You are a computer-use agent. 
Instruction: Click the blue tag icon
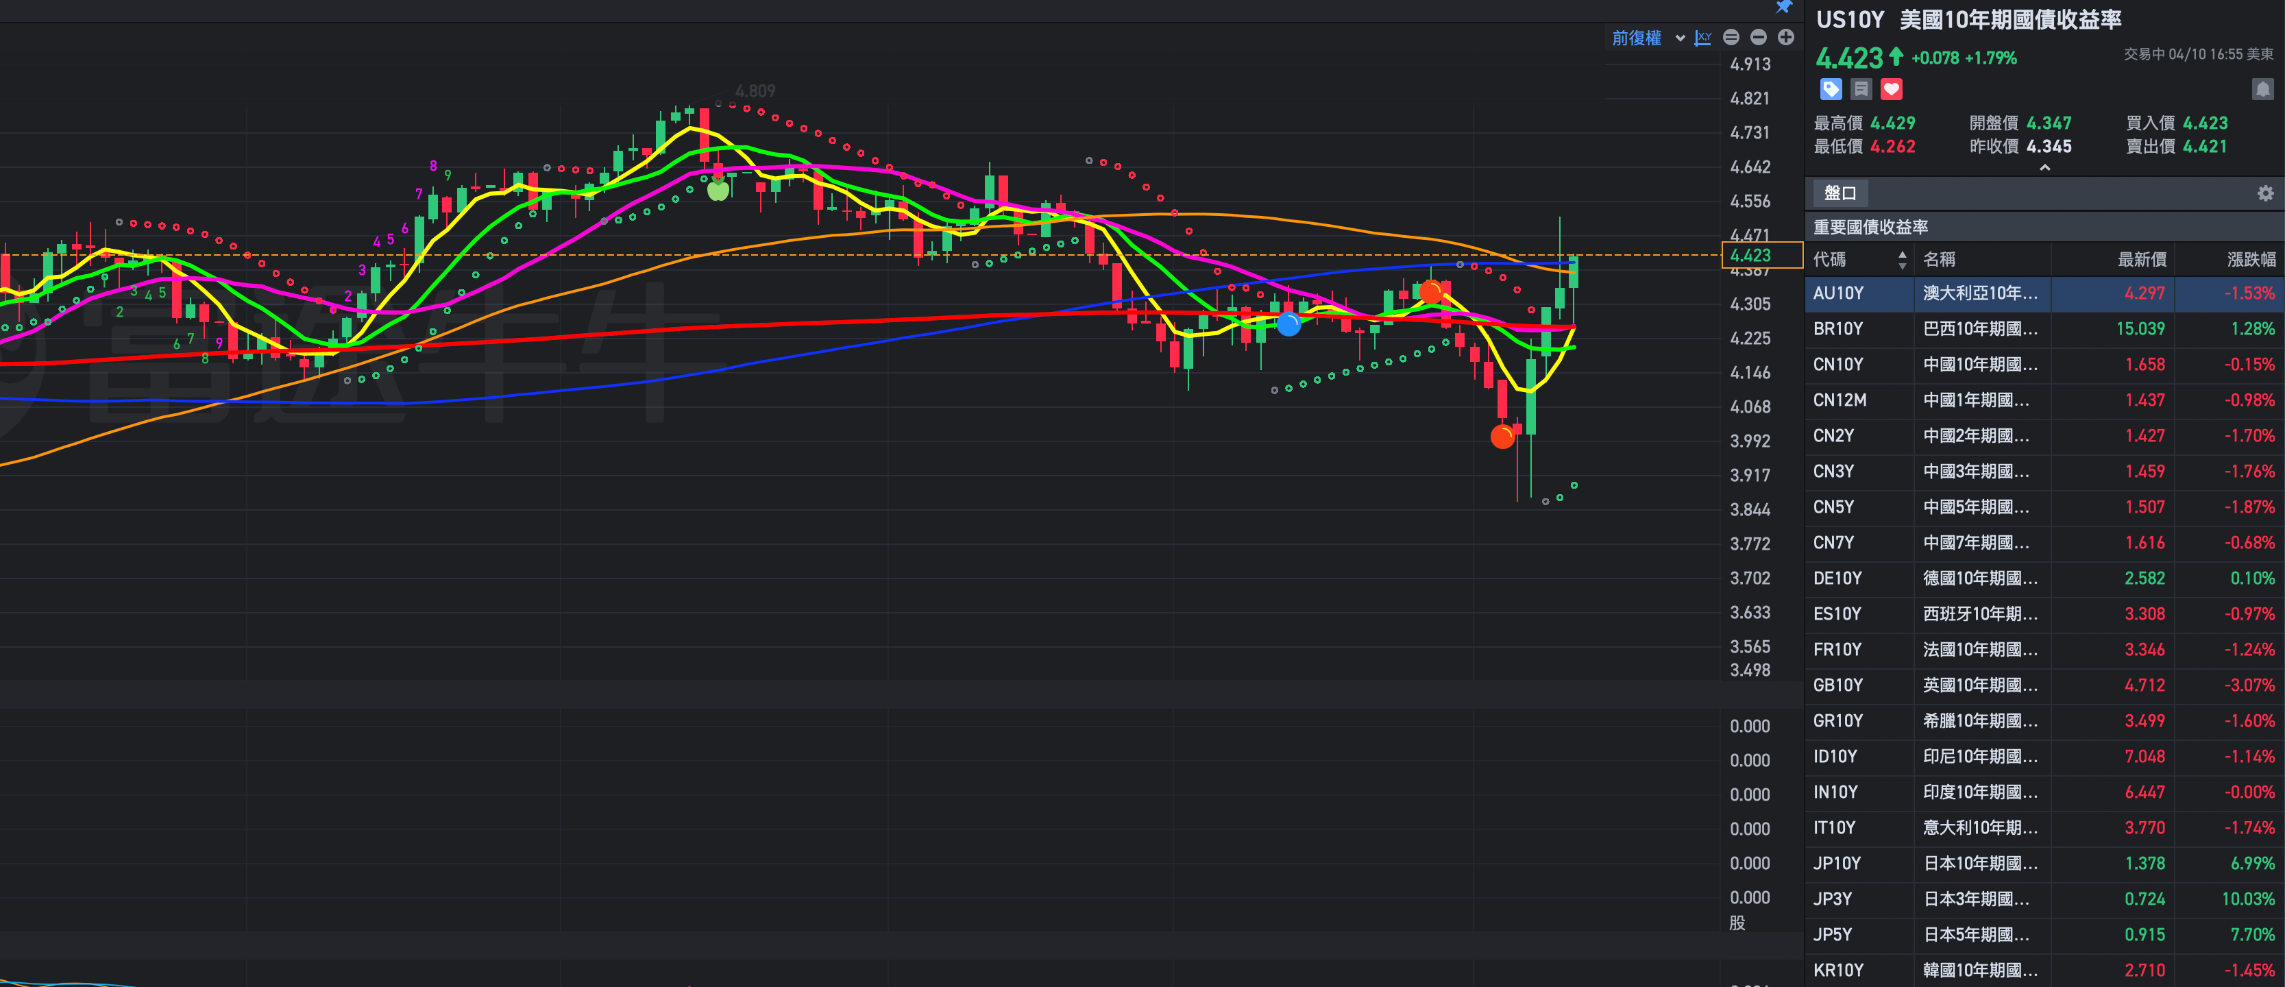1831,88
